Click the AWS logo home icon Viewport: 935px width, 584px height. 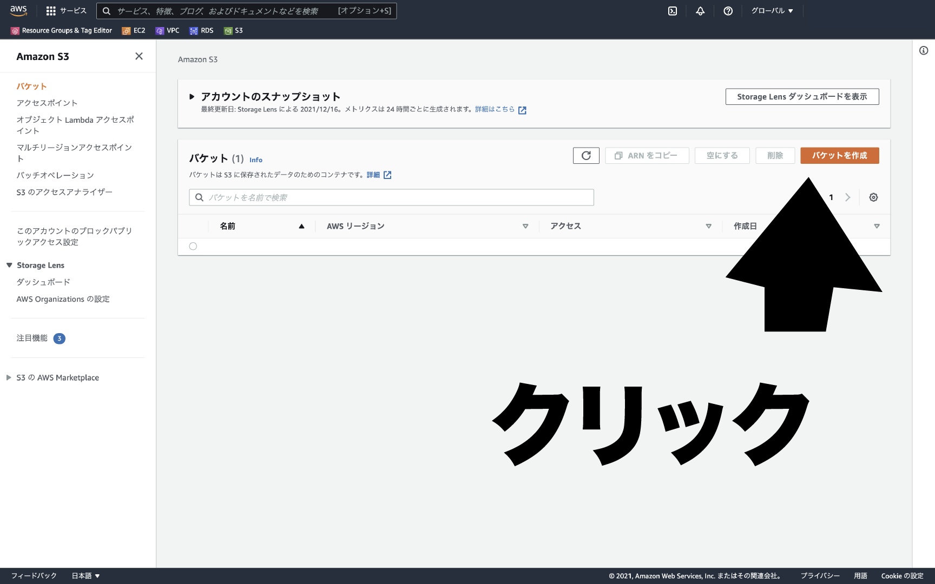[18, 11]
